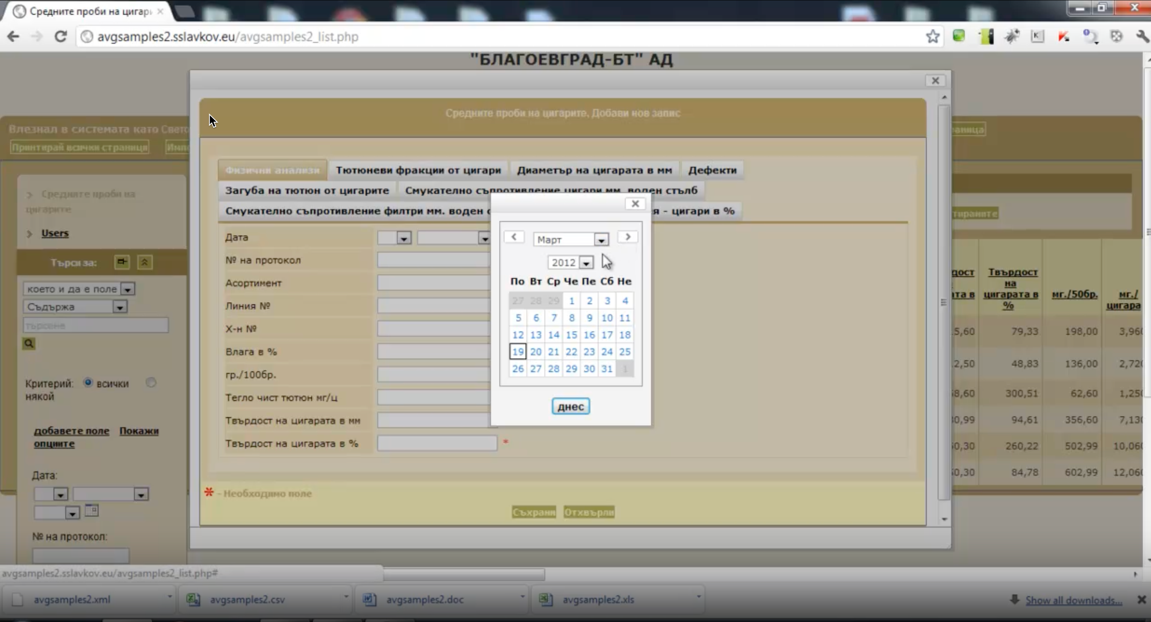Bookmark page with star icon
This screenshot has height=622, width=1151.
point(932,36)
